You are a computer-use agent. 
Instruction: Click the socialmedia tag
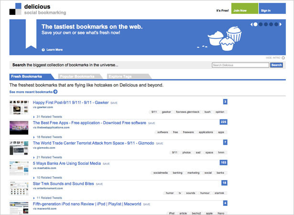[161, 172]
